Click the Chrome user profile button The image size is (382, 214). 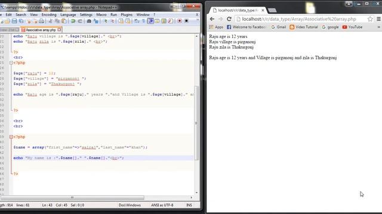(349, 4)
